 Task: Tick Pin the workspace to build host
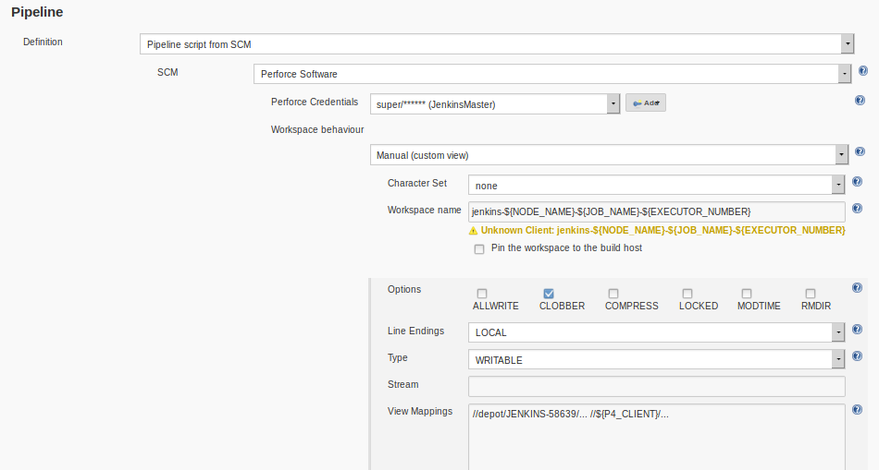(x=479, y=249)
